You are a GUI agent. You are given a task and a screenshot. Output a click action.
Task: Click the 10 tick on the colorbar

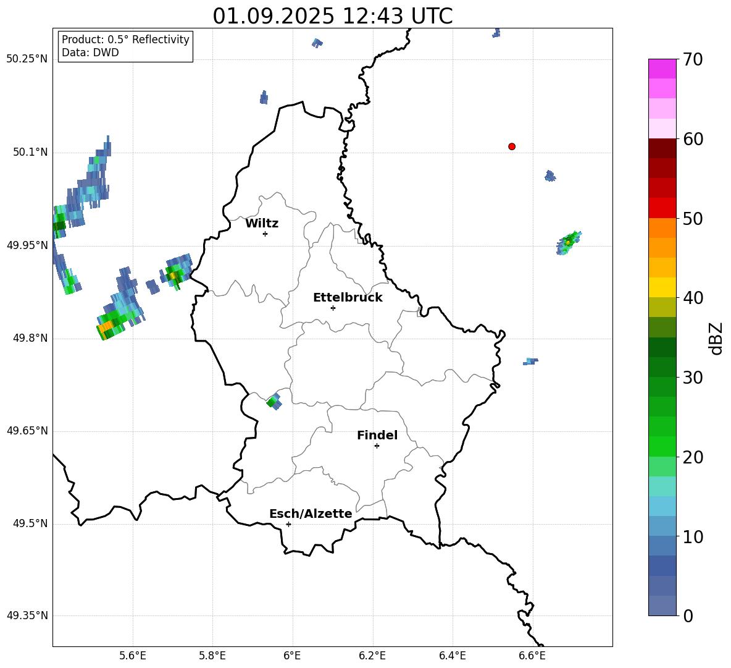click(693, 537)
